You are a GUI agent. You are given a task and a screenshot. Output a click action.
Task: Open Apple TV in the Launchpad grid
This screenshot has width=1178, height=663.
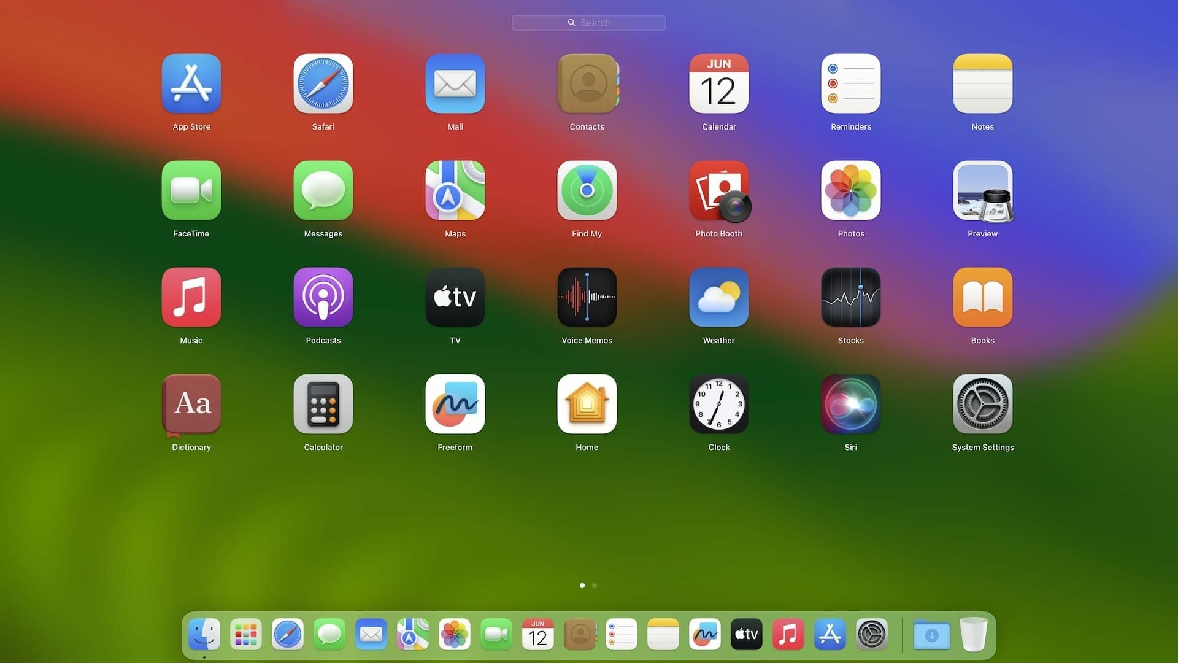coord(455,297)
